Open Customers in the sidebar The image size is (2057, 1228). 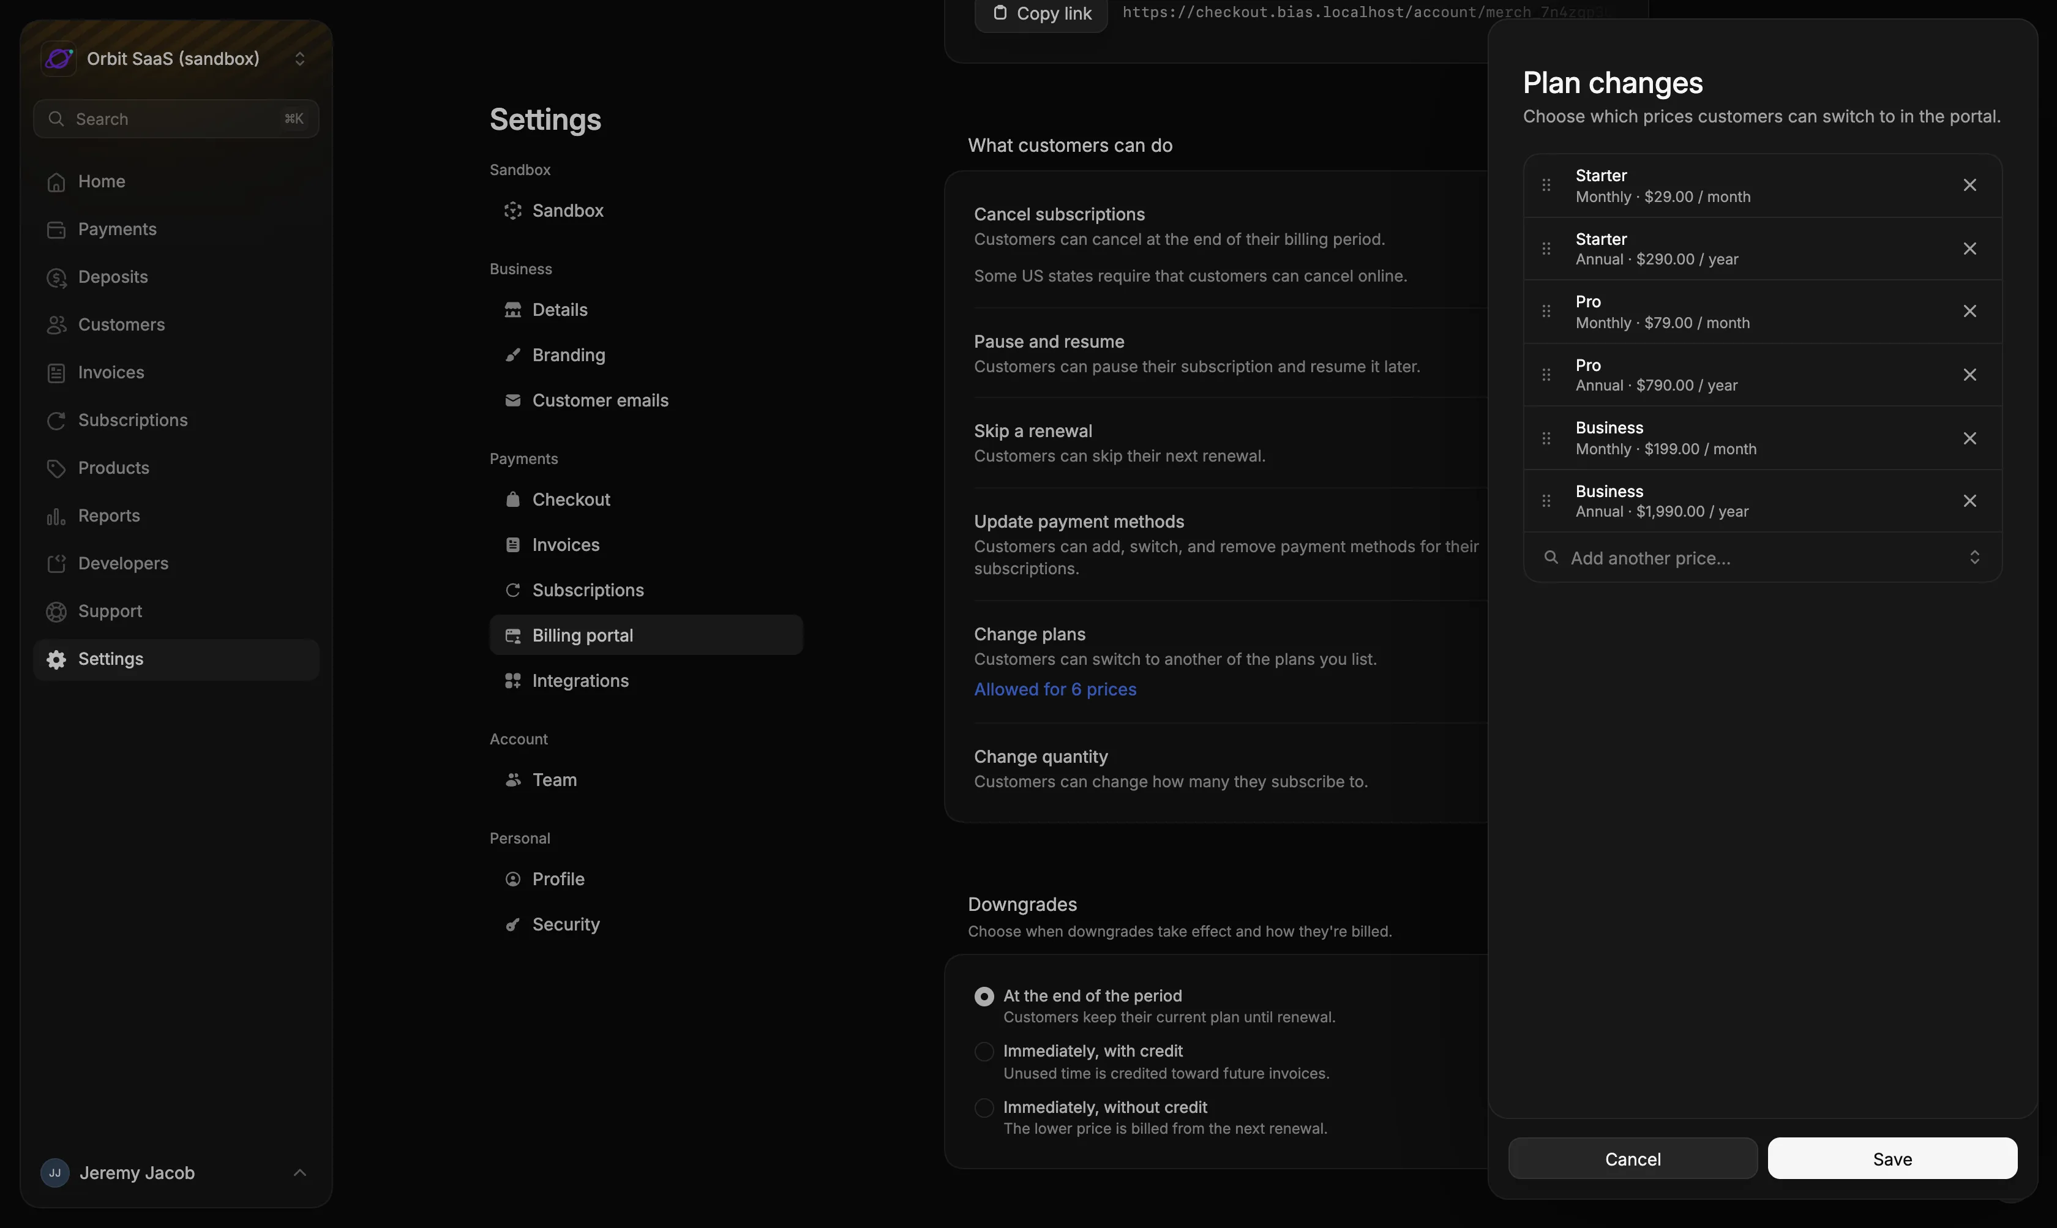[176, 325]
